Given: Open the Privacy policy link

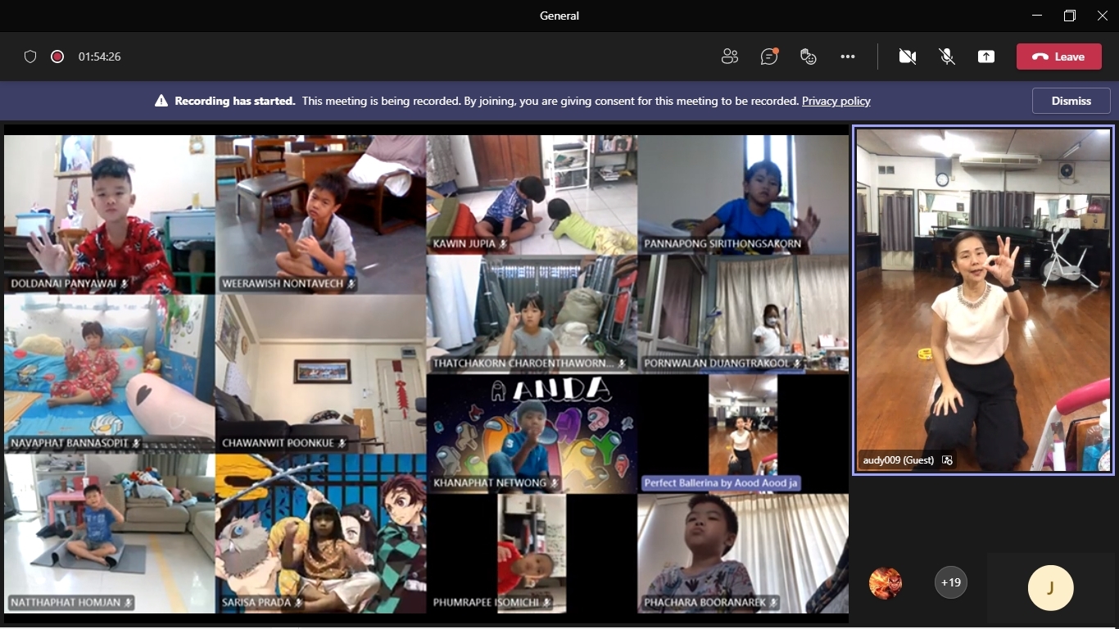Looking at the screenshot, I should pyautogui.click(x=836, y=102).
